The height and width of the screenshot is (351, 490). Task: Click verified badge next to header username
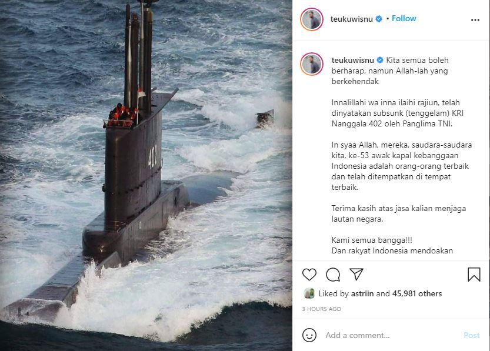pyautogui.click(x=379, y=19)
